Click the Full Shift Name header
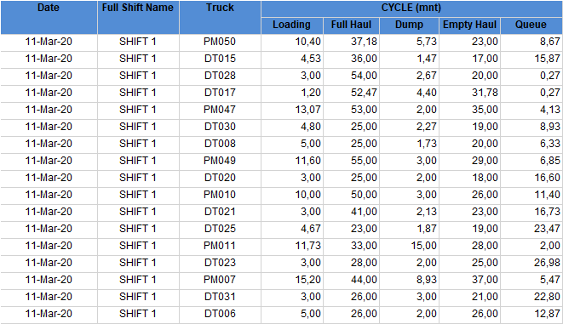 [x=138, y=17]
